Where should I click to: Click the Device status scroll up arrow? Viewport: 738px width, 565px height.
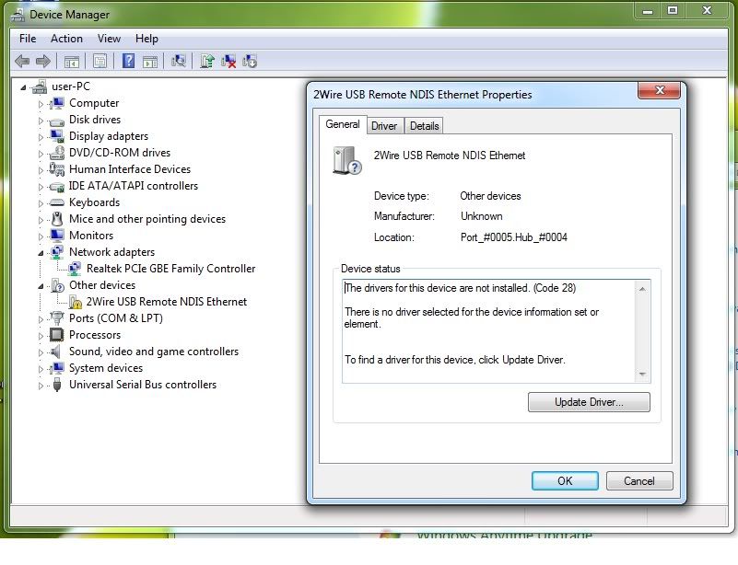(x=642, y=289)
